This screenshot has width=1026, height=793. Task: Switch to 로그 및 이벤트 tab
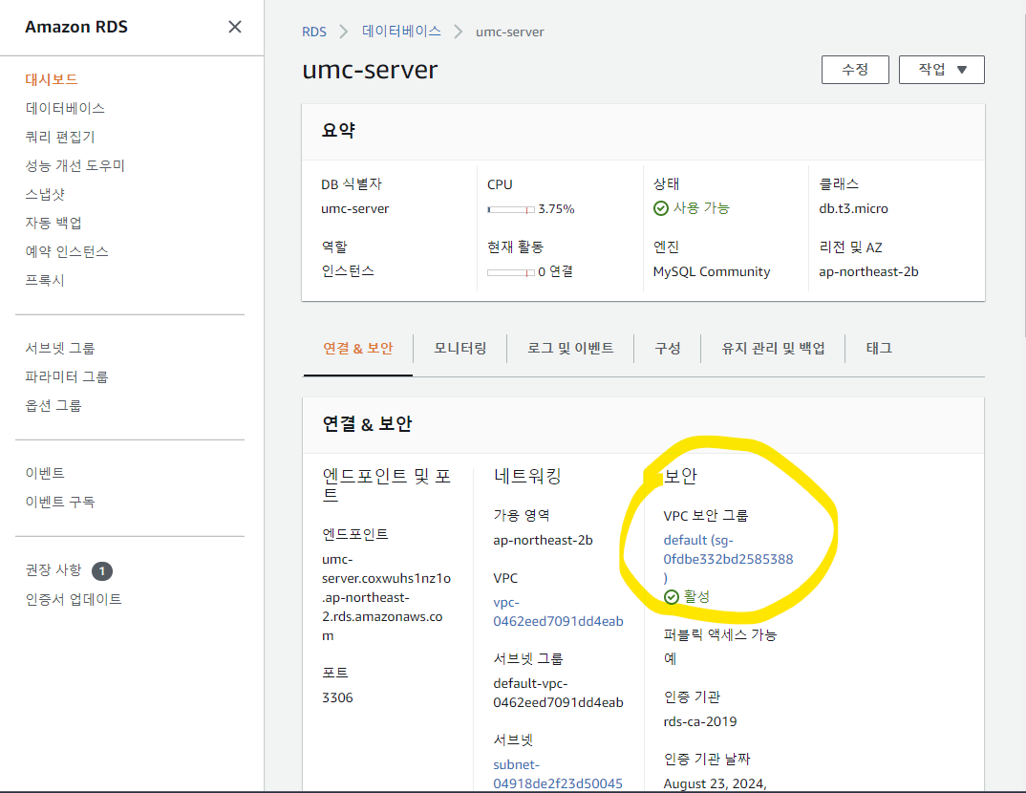click(570, 348)
